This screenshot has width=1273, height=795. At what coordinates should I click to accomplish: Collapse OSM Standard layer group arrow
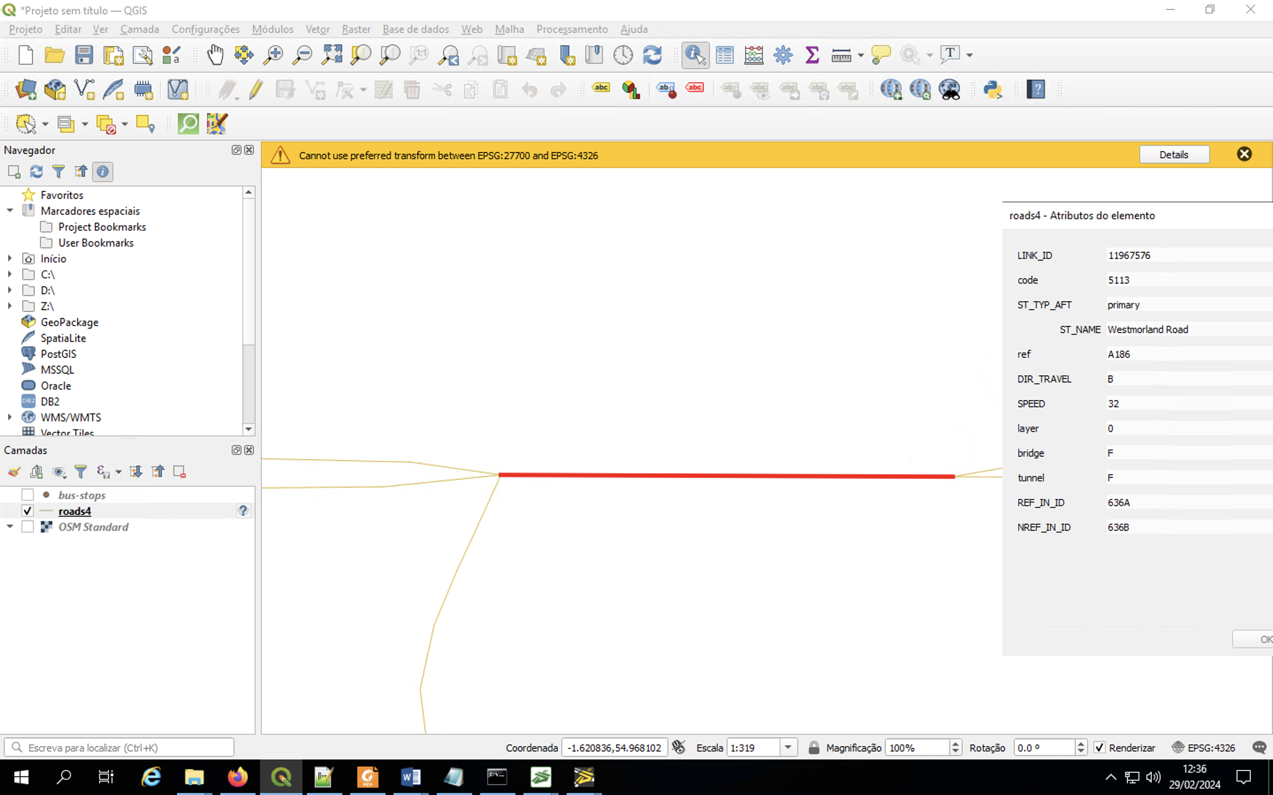(10, 526)
